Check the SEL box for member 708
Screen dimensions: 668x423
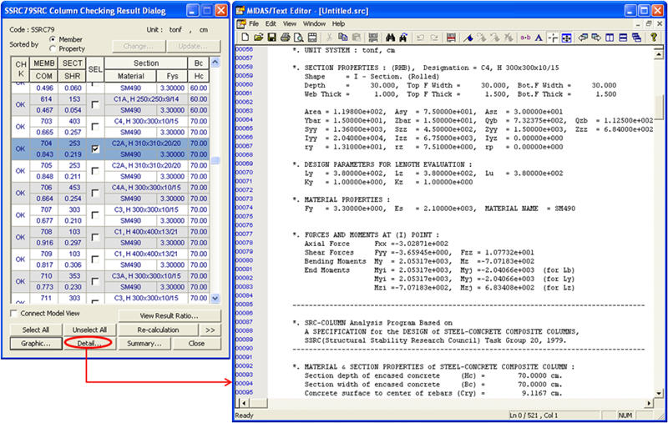click(x=95, y=236)
